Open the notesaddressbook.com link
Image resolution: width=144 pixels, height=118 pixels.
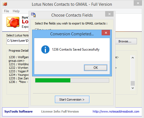[x=116, y=111]
